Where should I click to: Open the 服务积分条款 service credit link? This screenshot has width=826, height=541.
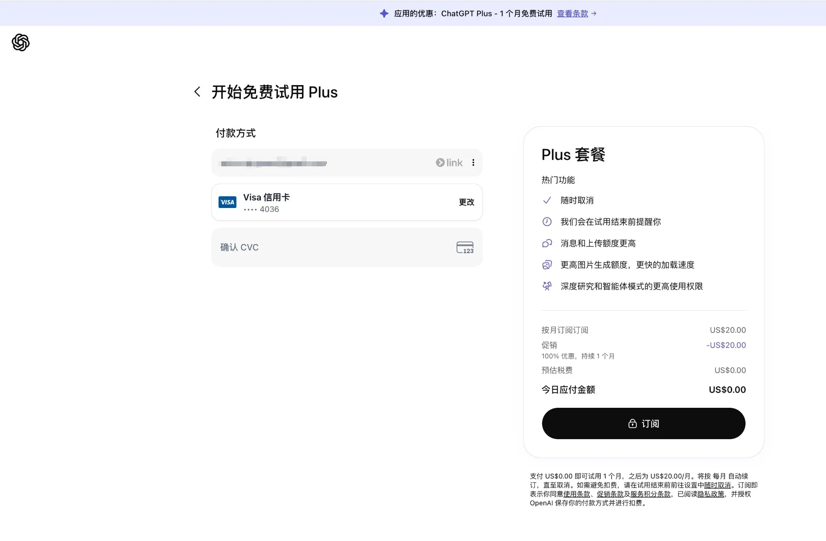650,494
